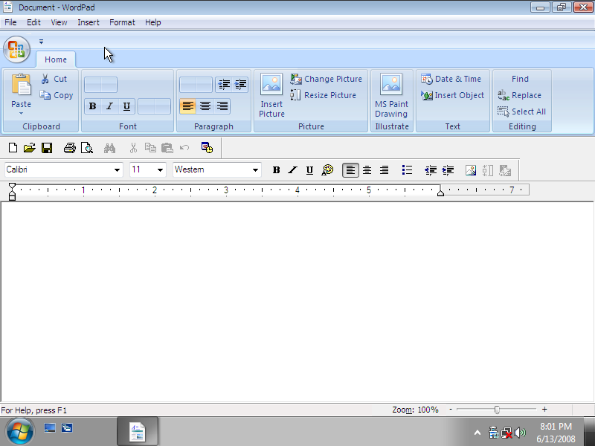The width and height of the screenshot is (595, 446).
Task: Click the Print Preview toolbar icon
Action: pos(87,148)
